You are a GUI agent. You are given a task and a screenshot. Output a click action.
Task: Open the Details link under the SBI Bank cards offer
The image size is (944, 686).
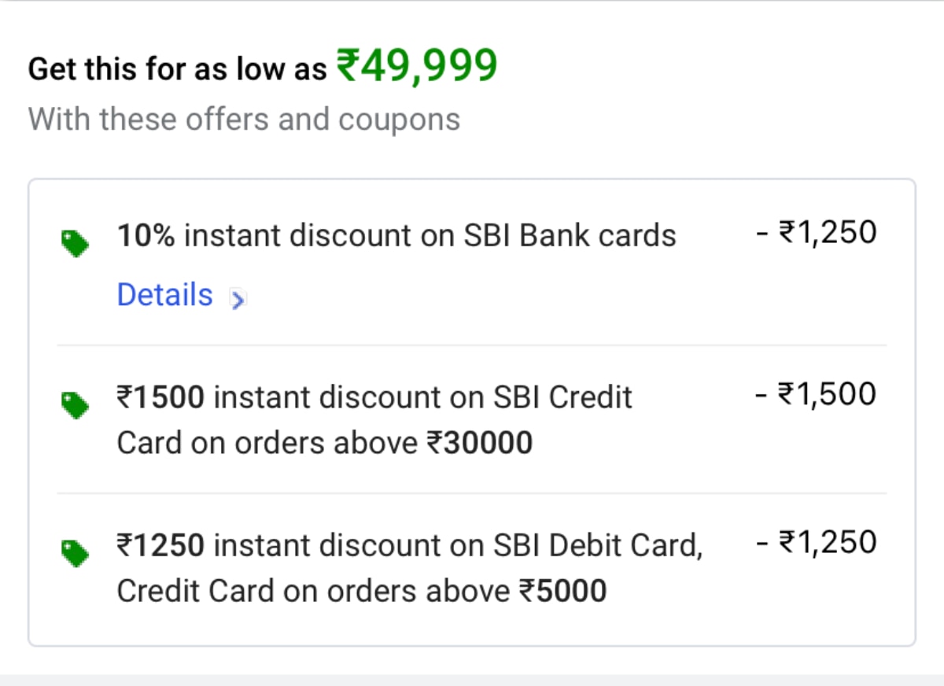click(165, 296)
